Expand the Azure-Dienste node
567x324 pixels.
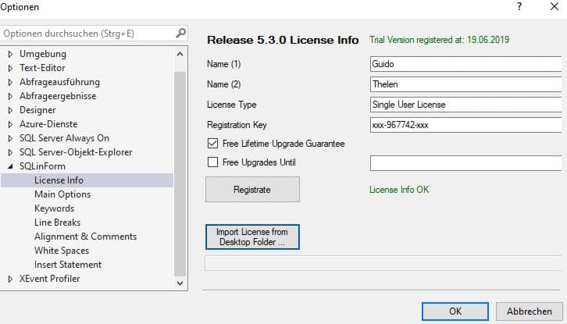[x=10, y=124]
